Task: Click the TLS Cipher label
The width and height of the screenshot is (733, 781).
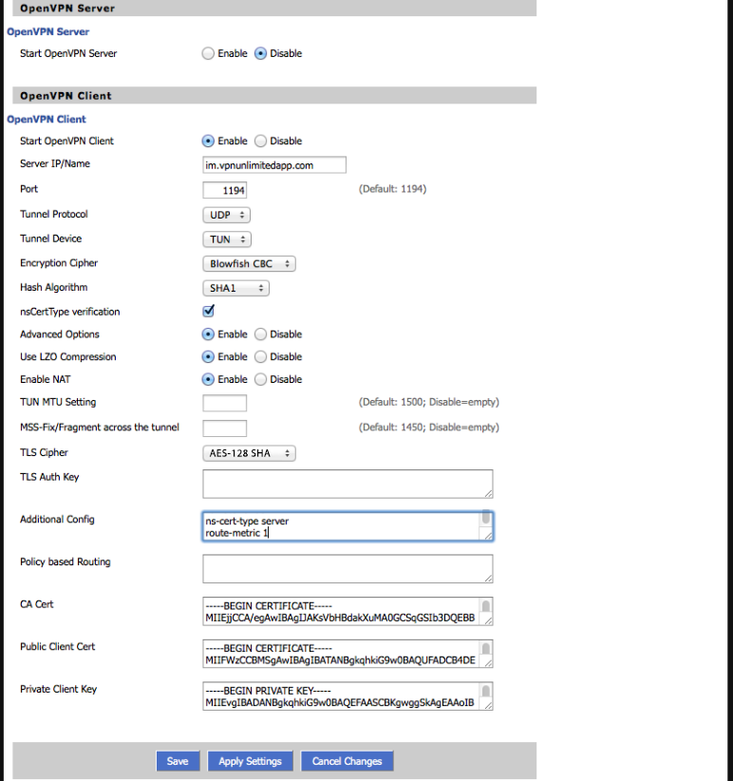Action: click(44, 452)
